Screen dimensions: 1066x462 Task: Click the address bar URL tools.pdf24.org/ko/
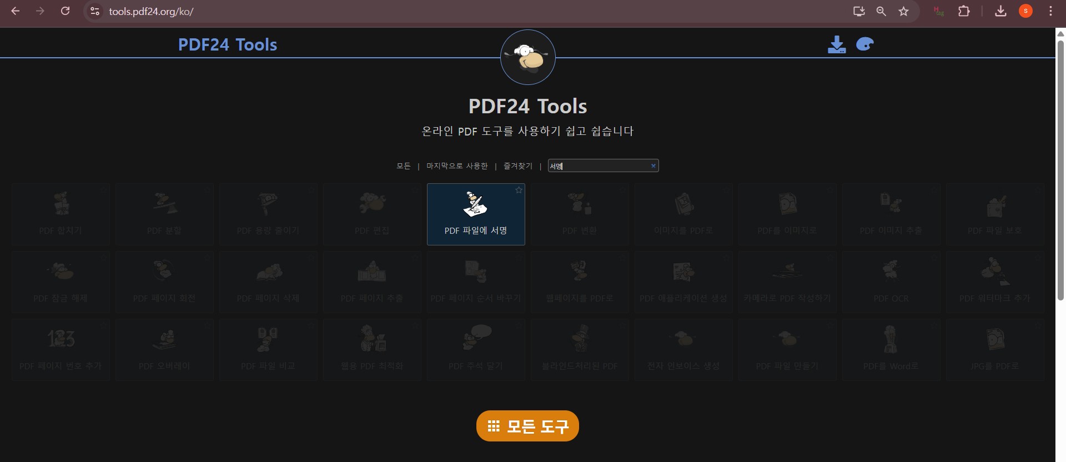[151, 12]
